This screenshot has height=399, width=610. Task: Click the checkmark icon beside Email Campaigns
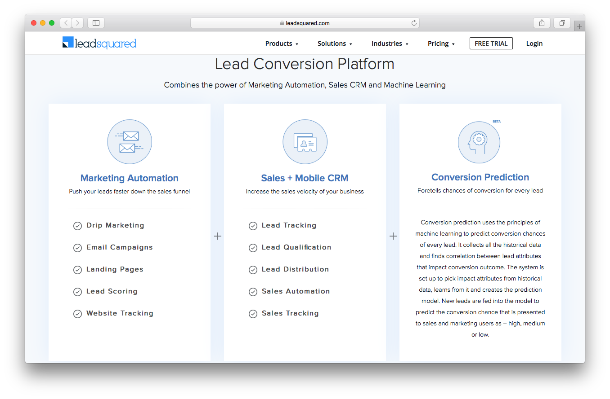(x=77, y=248)
